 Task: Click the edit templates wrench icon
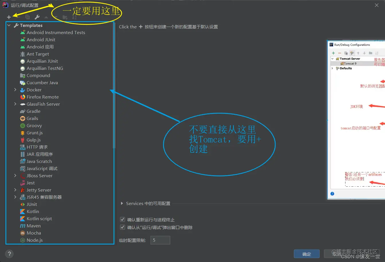(37, 17)
